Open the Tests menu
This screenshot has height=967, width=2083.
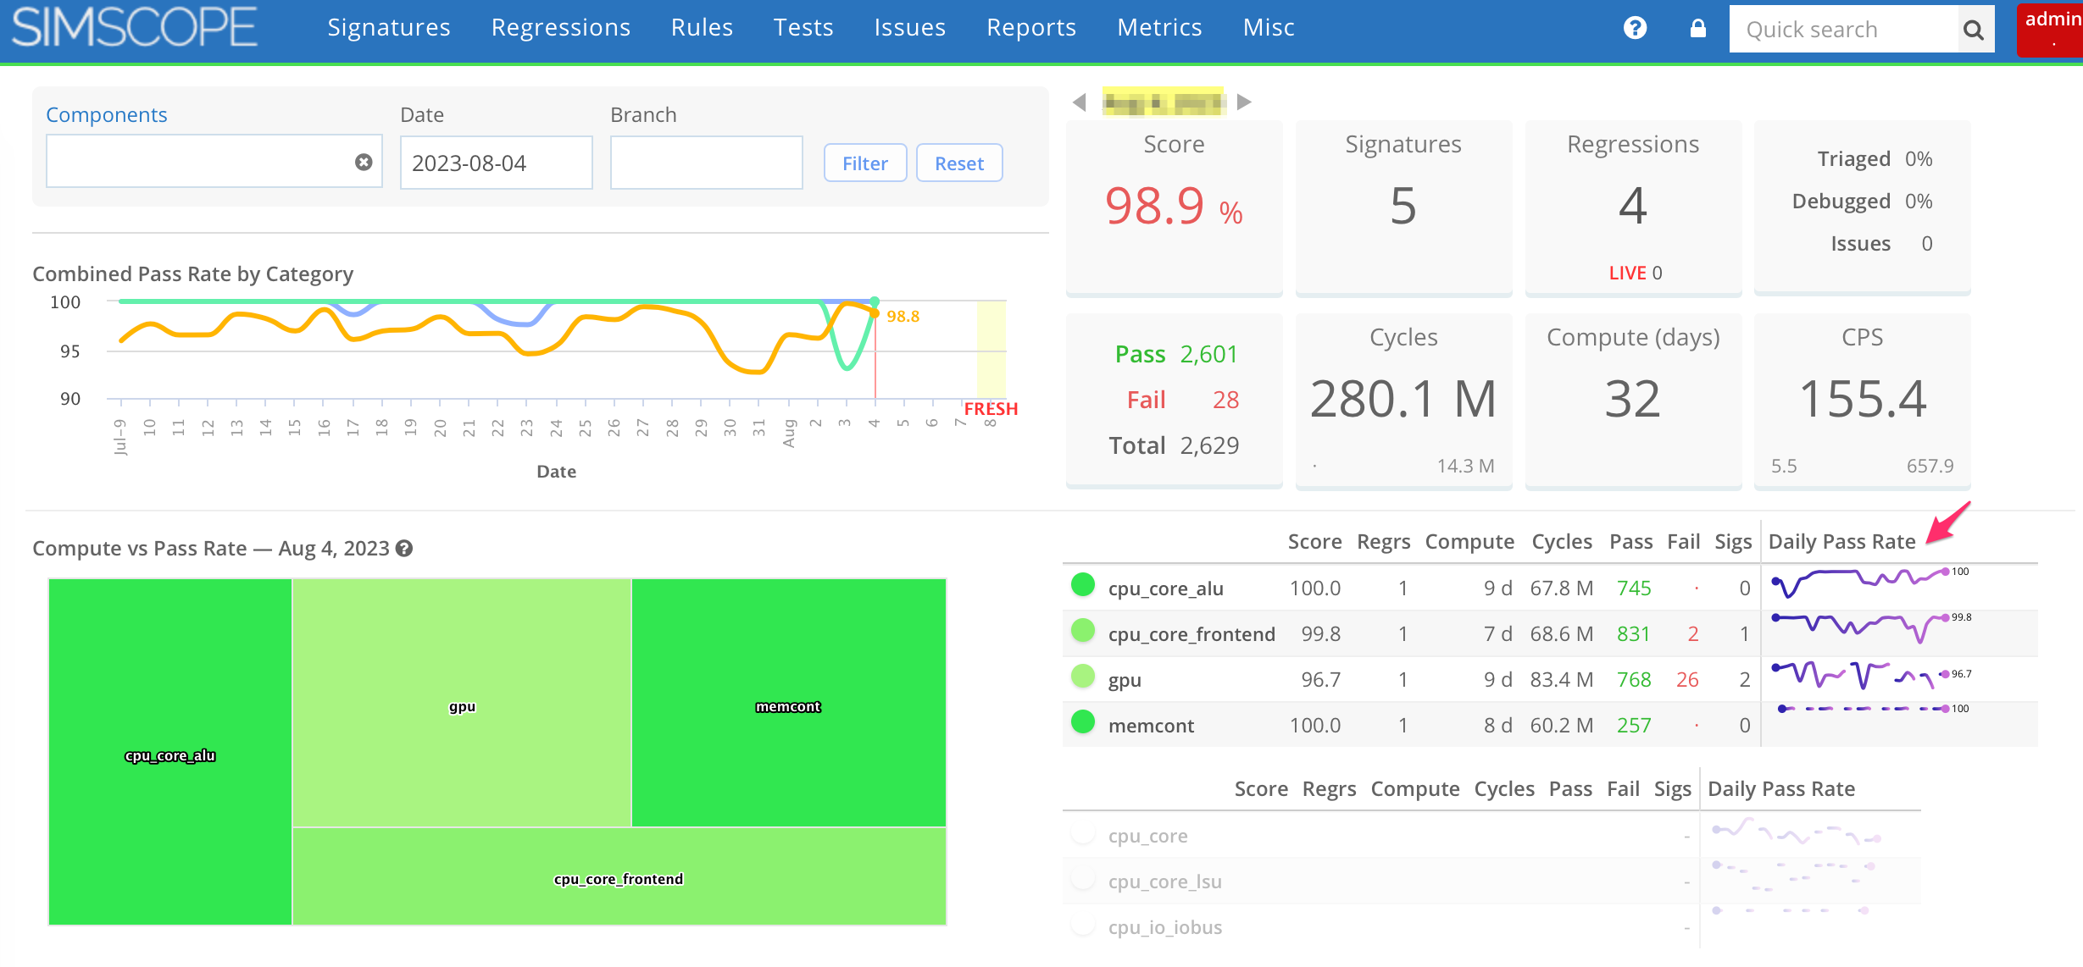tap(803, 28)
